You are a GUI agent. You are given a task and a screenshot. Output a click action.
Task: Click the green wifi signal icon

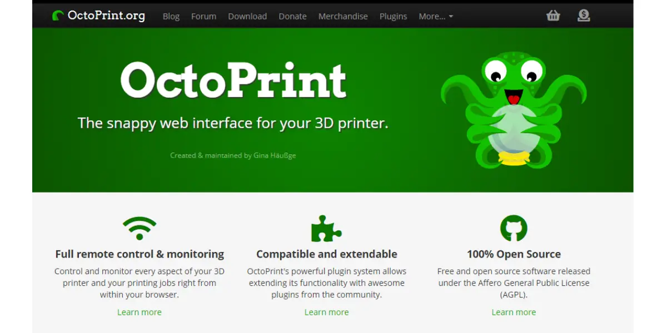coord(140,228)
